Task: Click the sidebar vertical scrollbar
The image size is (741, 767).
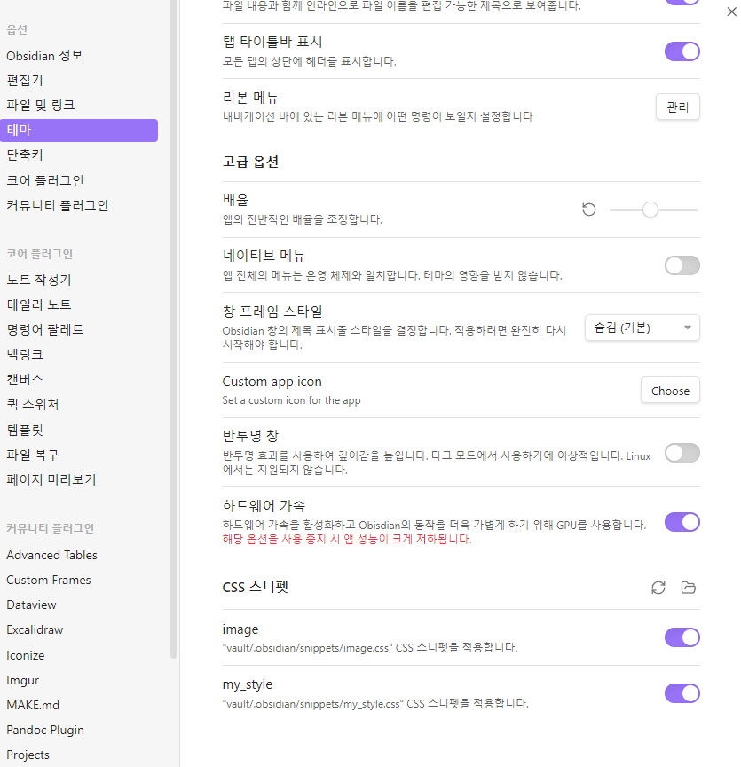Action: [173, 329]
